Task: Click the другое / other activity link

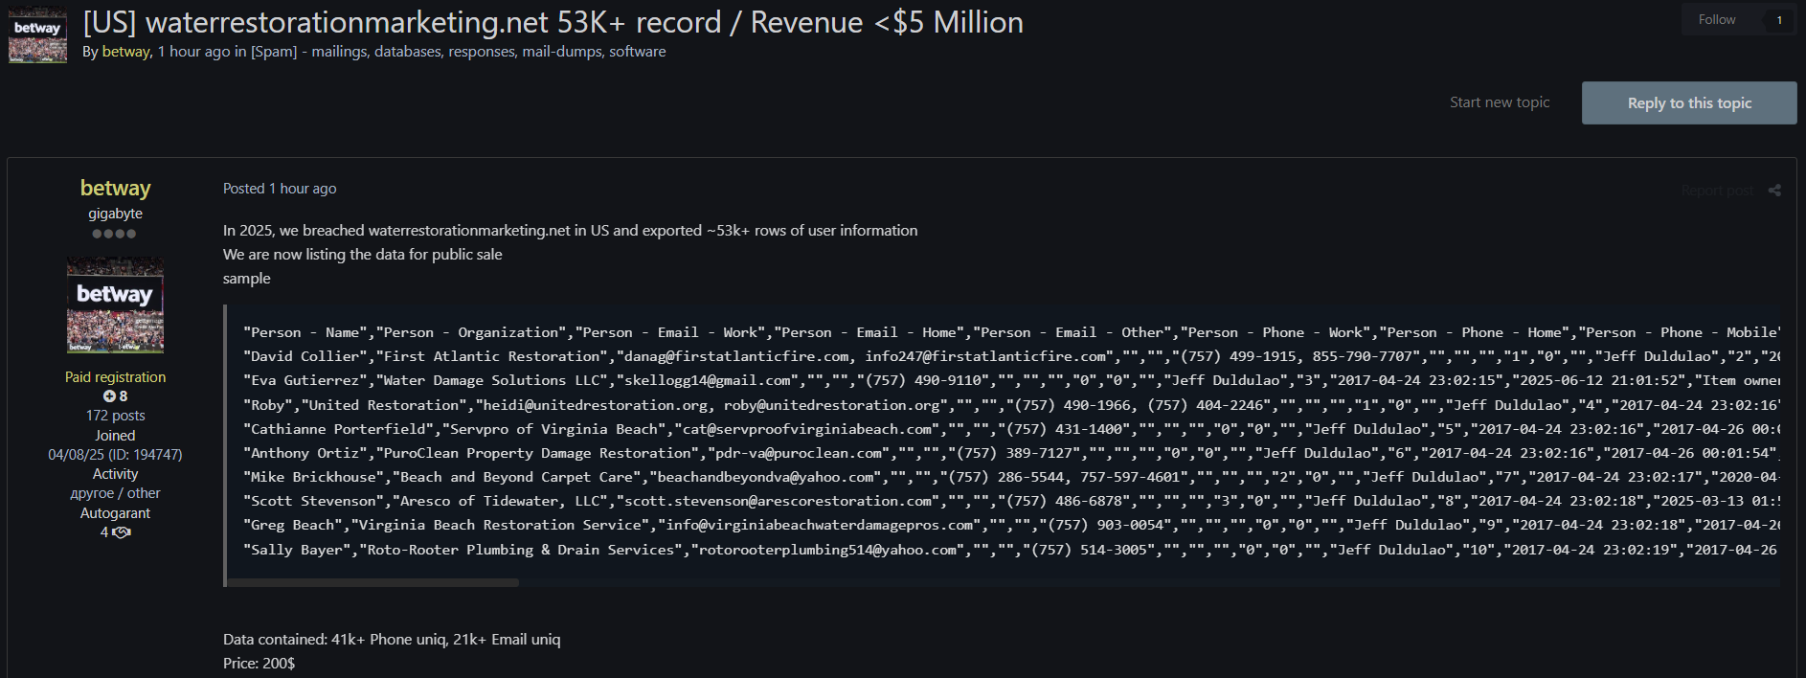Action: point(115,493)
